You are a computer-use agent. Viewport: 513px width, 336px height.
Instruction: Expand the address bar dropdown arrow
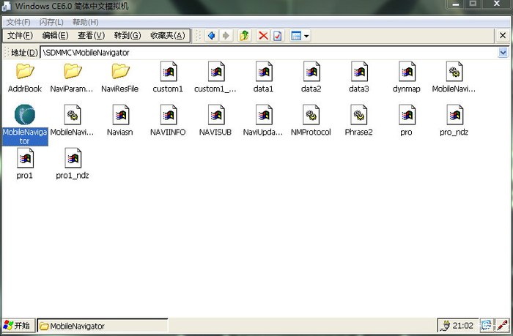click(503, 53)
